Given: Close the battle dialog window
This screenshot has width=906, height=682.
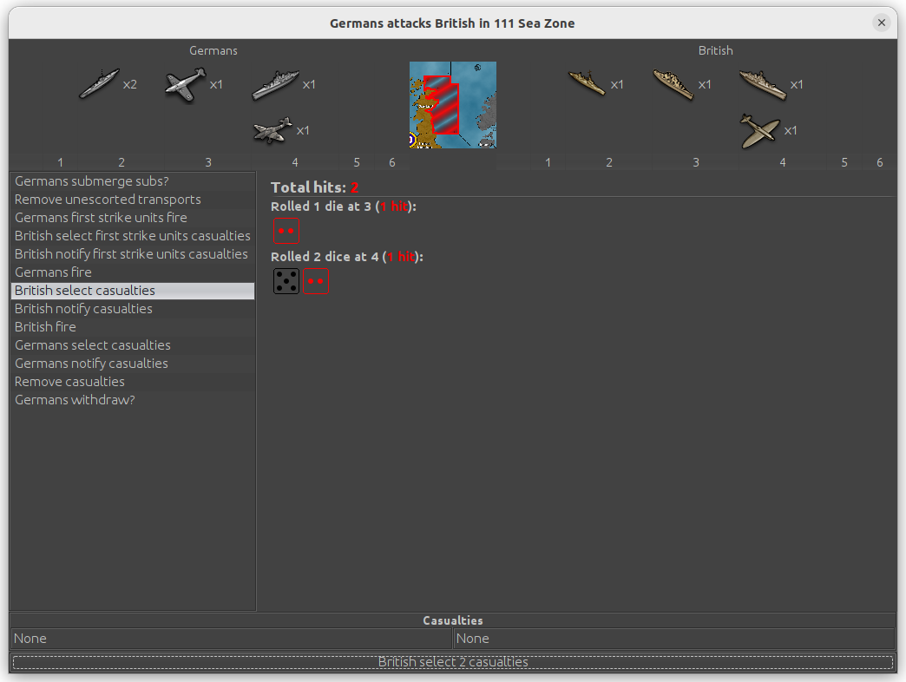Looking at the screenshot, I should click(x=882, y=23).
